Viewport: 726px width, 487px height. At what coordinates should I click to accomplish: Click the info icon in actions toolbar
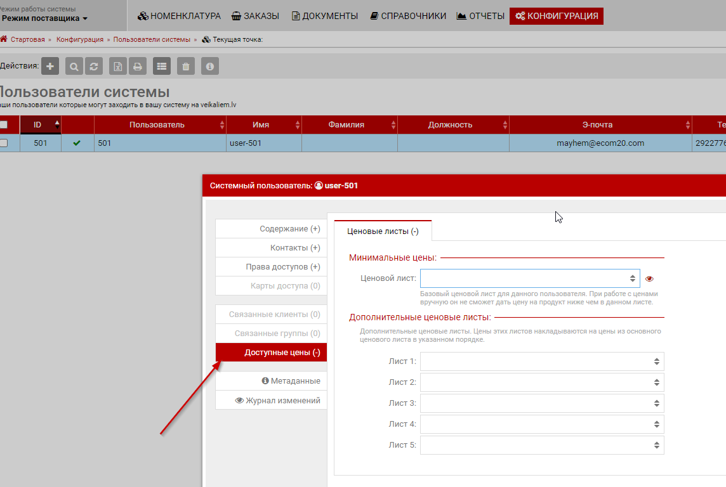210,66
